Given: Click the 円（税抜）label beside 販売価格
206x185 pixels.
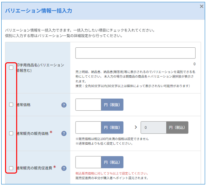Looking at the screenshot, I should pyautogui.click(x=112, y=127).
